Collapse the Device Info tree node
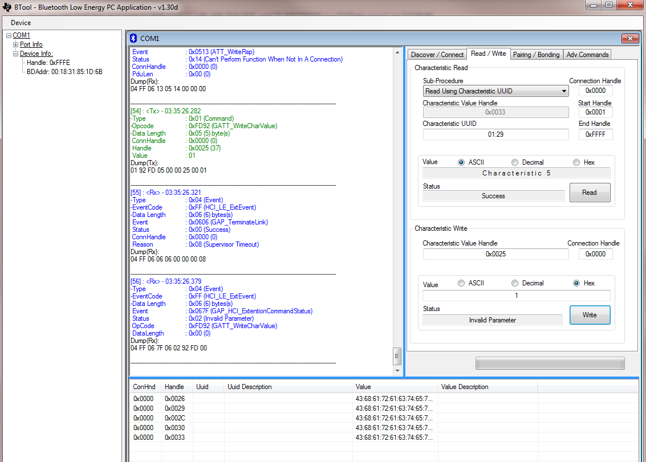This screenshot has width=646, height=462. point(15,54)
